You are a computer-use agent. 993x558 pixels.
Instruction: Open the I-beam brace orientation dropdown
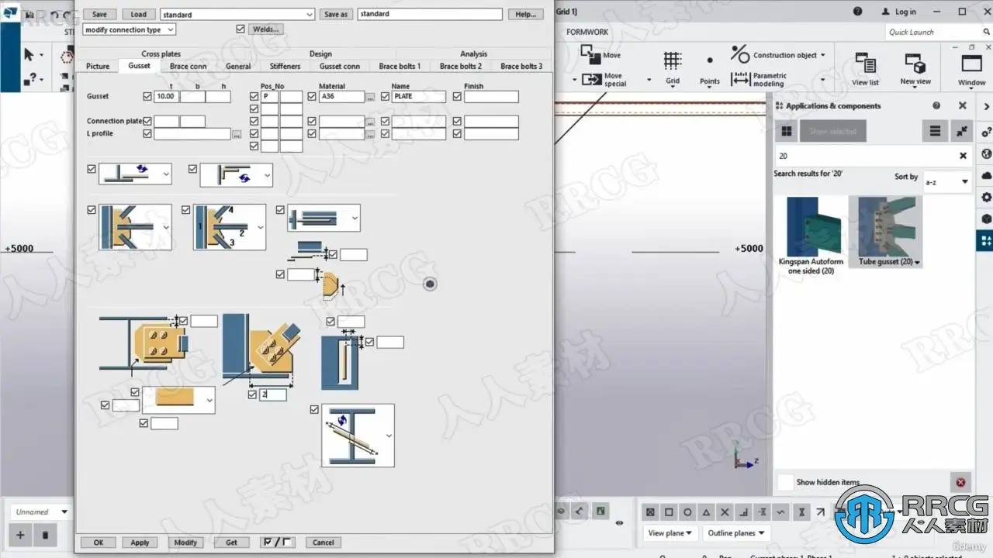coord(358,436)
